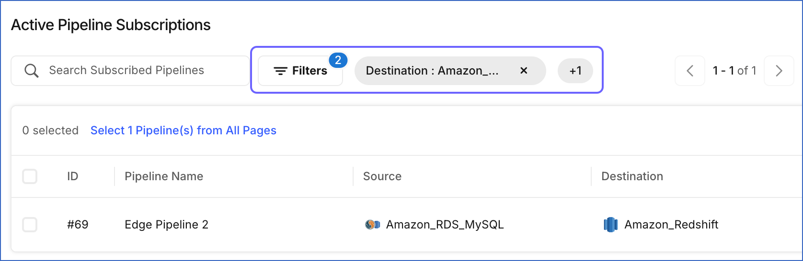
Task: Expand the +1 hidden filters chip
Action: coord(575,71)
